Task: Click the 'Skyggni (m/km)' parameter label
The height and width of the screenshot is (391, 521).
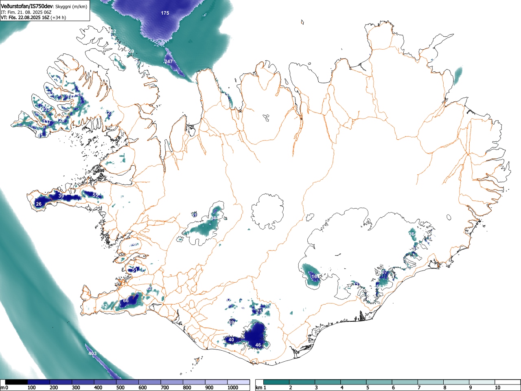Action: click(x=71, y=7)
